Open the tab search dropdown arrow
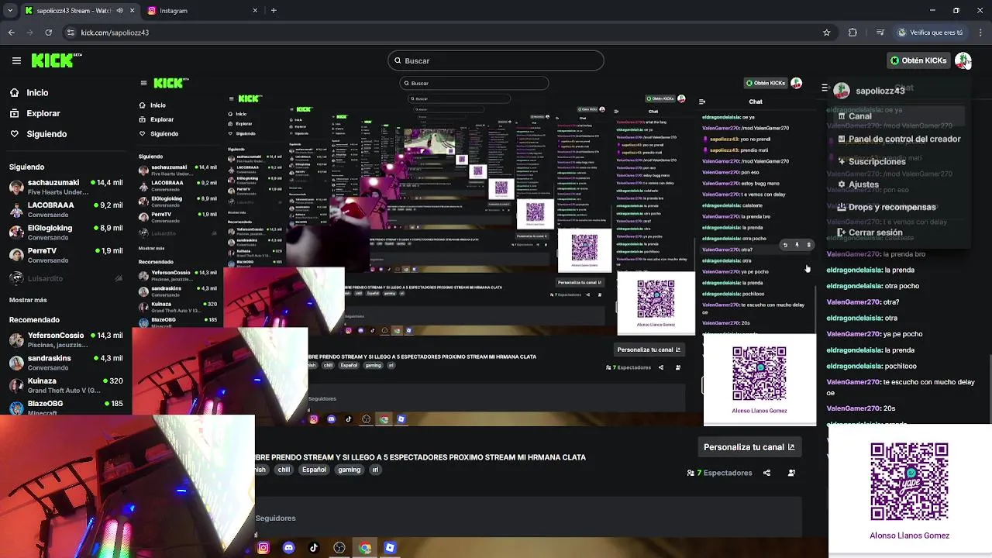Image resolution: width=992 pixels, height=558 pixels. (12, 11)
